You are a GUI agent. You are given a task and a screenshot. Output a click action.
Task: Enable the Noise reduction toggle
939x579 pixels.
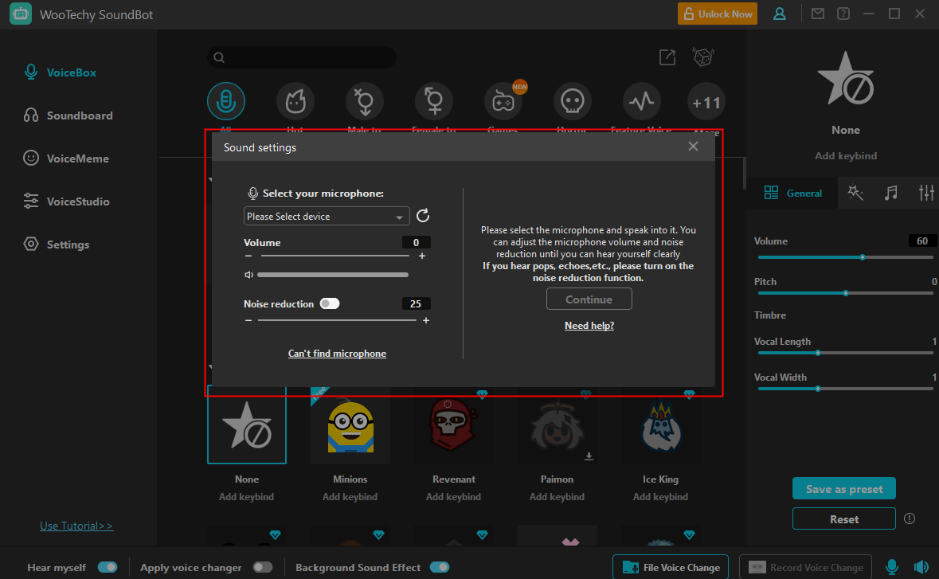[x=329, y=303]
